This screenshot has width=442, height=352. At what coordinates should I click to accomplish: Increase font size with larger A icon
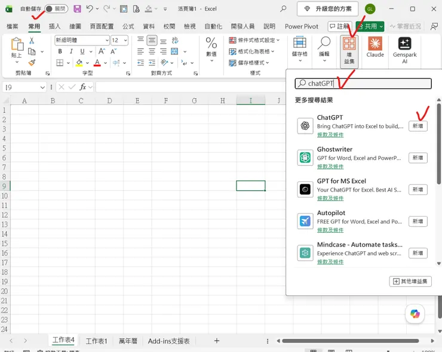(102, 51)
